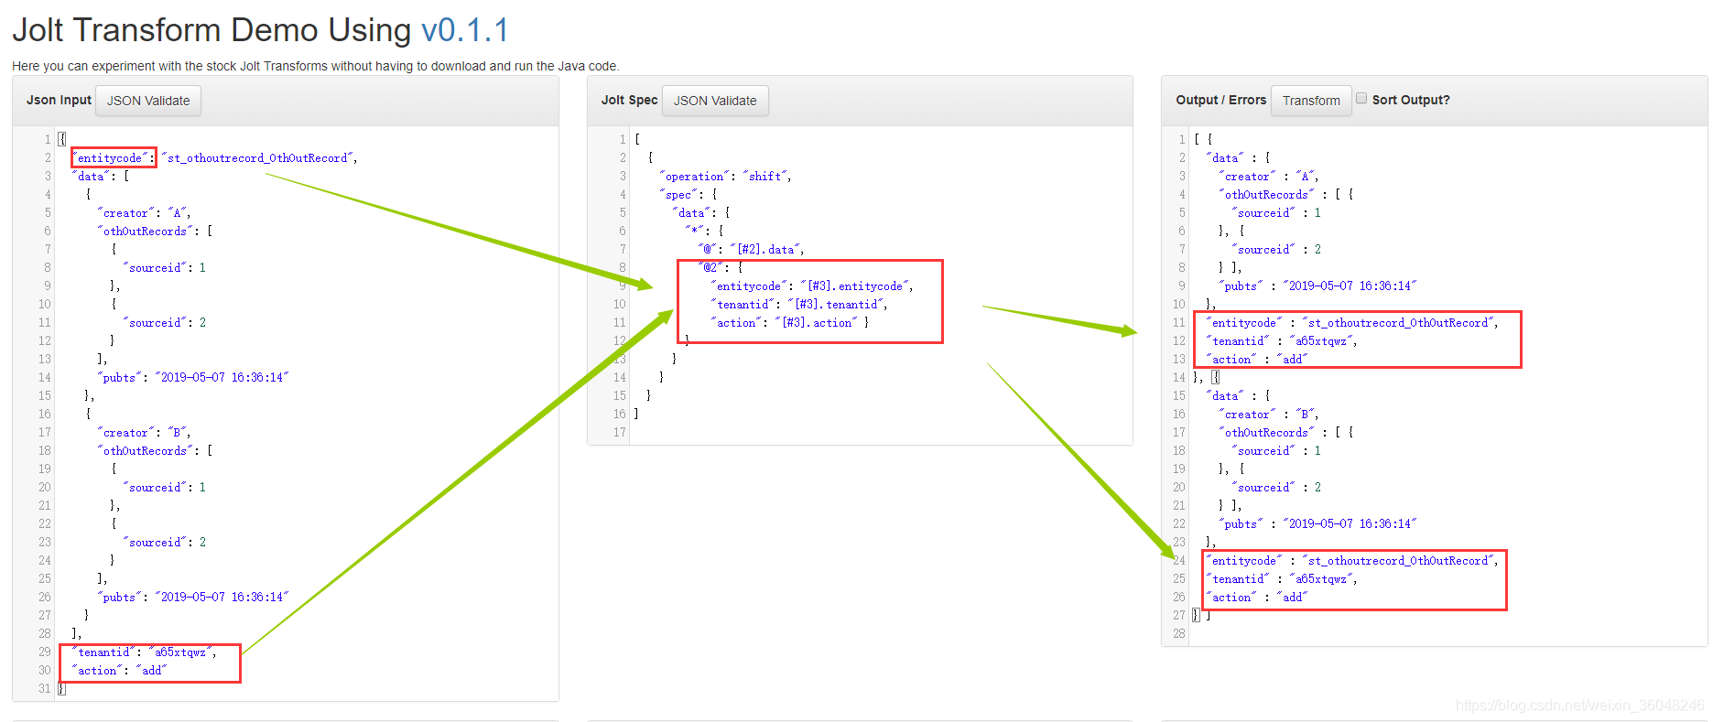
Task: Open the v0.1.1 version link
Action: point(464,30)
